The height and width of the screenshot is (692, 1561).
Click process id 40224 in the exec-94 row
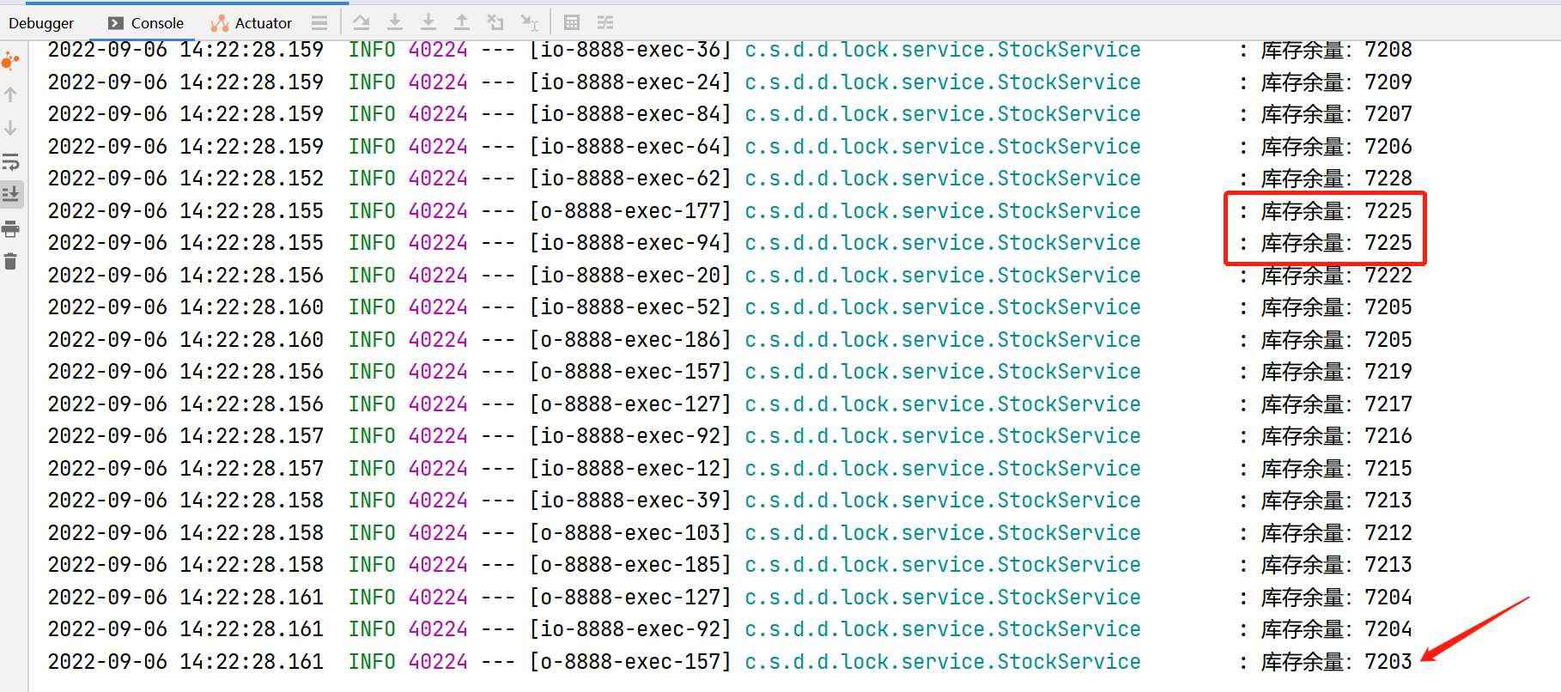[438, 243]
